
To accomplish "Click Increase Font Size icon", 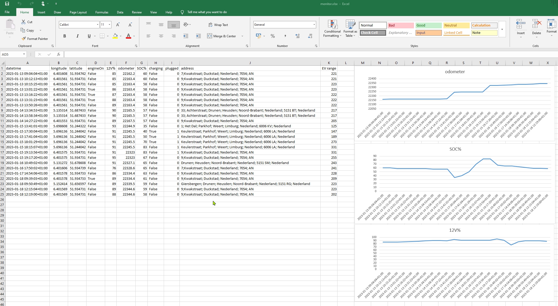I will (x=118, y=25).
